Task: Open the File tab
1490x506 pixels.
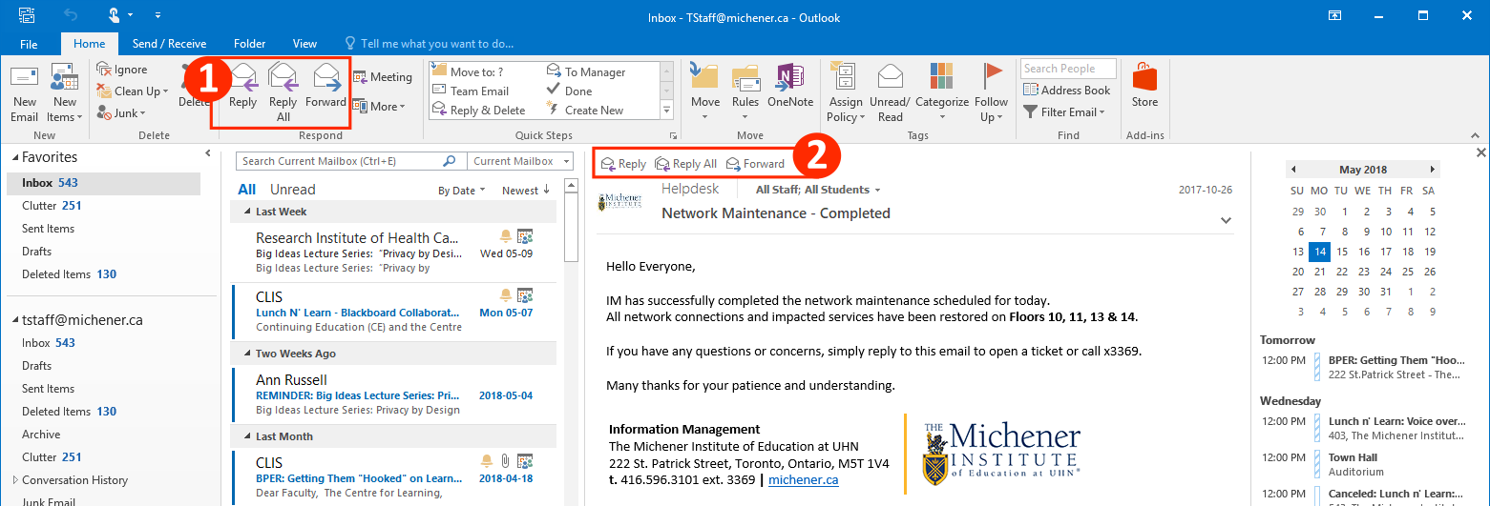Action: (x=29, y=44)
